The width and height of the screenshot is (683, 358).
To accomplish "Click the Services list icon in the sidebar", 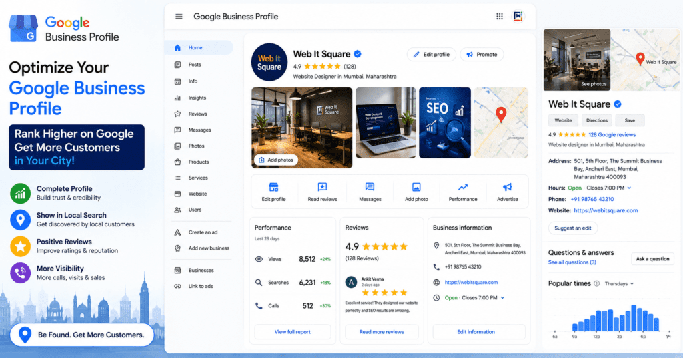I will 177,178.
